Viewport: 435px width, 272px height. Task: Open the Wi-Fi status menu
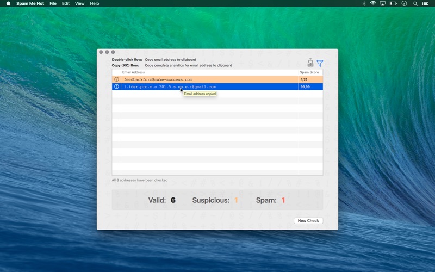point(373,3)
